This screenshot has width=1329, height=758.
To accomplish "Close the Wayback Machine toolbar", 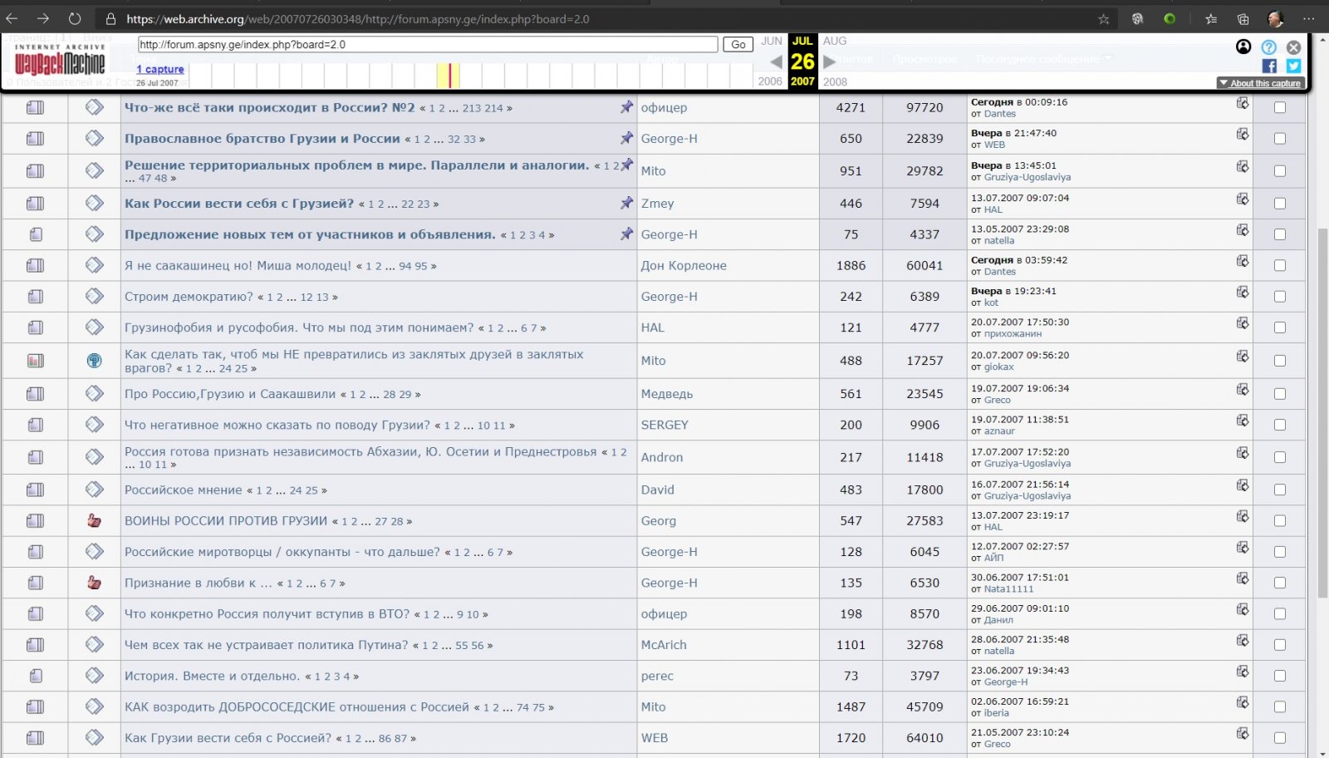I will coord(1293,47).
